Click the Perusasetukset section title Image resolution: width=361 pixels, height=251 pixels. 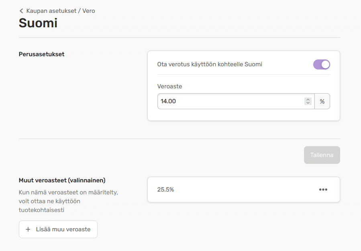(42, 54)
